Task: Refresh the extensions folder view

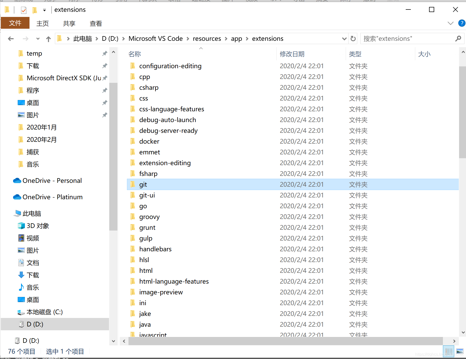Action: 353,39
